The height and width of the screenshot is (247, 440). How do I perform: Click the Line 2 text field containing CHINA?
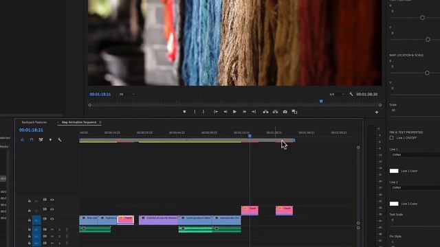(x=415, y=187)
